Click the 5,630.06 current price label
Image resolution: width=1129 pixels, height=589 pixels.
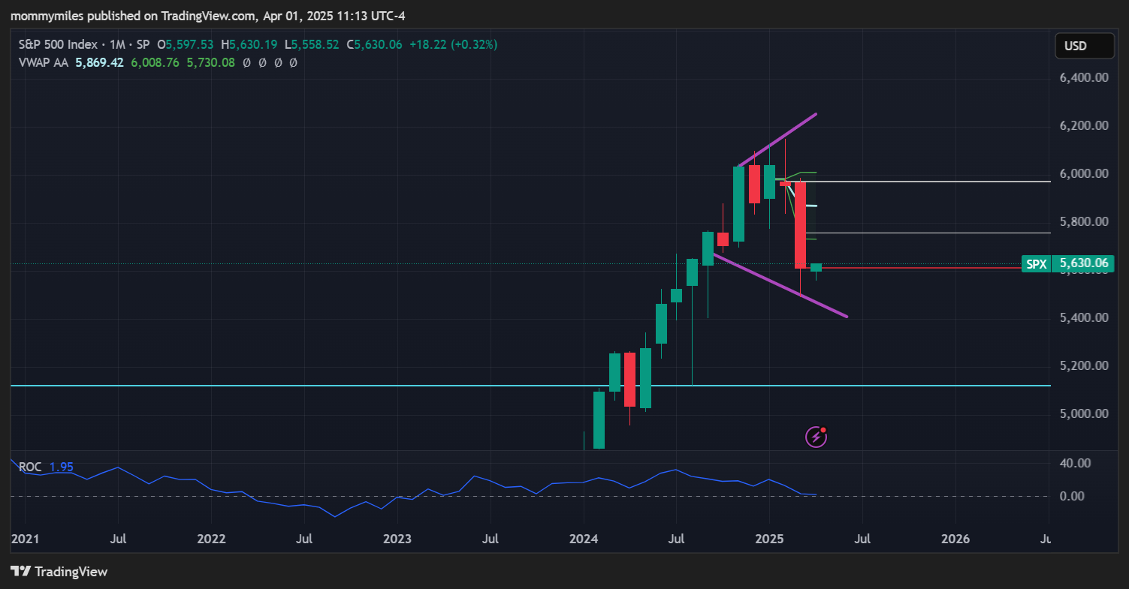1082,263
